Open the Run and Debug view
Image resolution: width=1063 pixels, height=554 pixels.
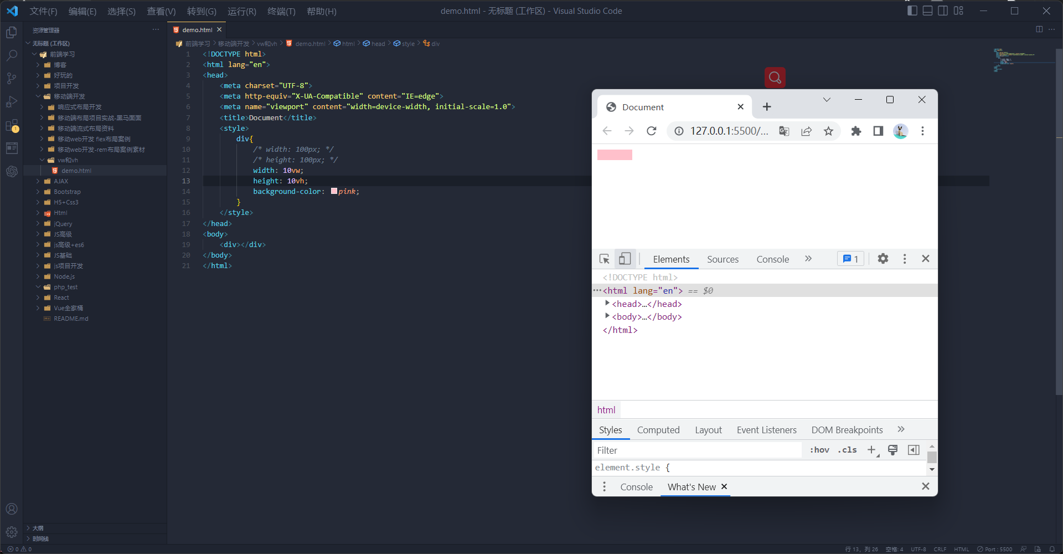(12, 102)
